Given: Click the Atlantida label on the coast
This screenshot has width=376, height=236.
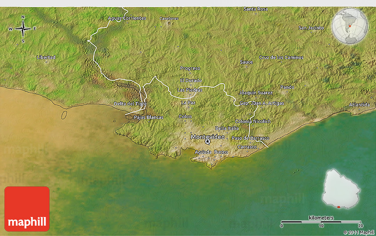Looking at the screenshot, I should click(359, 104).
